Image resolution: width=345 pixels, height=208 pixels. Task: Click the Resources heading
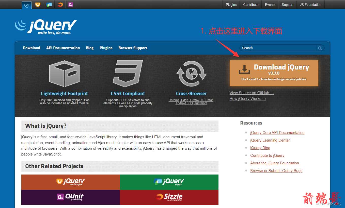click(251, 123)
